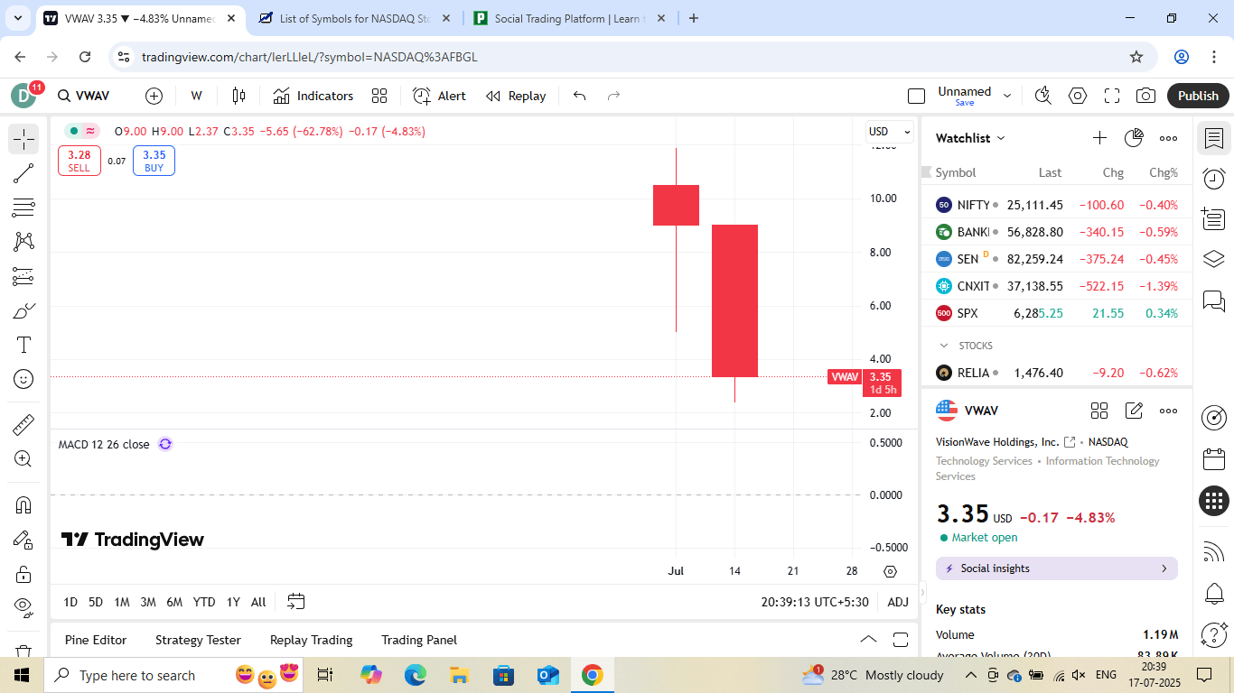1234x693 pixels.
Task: Open the Pine Editor tab
Action: tap(96, 640)
